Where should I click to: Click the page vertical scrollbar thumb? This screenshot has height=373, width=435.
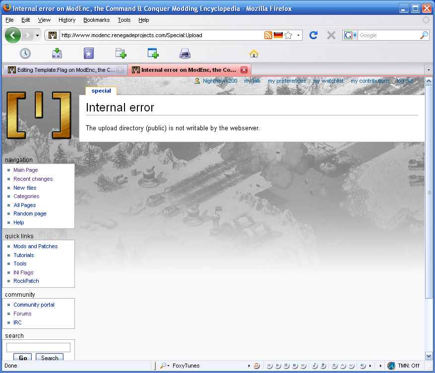coord(429,193)
